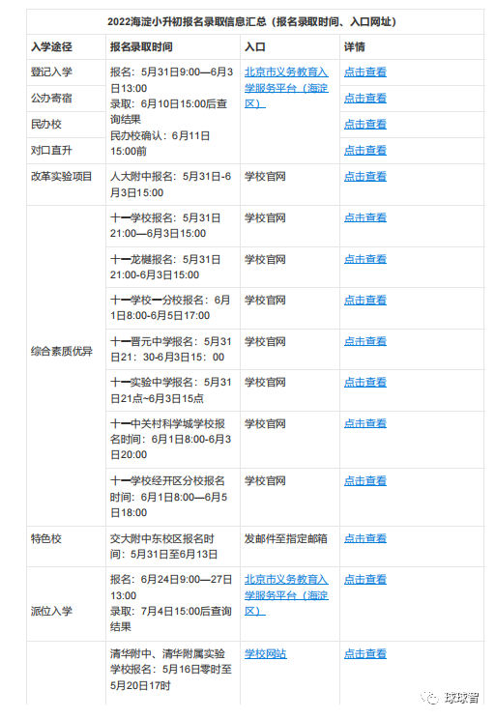The image size is (495, 719).
Task: Open the 点击查看 link for 公办寄宿
Action: click(x=365, y=99)
